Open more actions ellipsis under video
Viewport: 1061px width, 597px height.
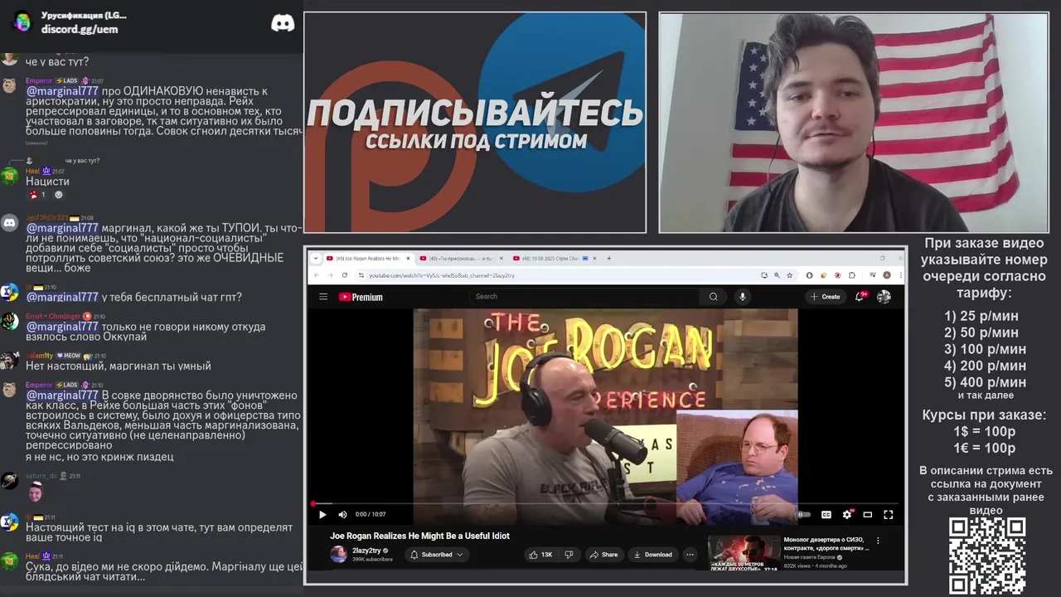[x=689, y=554]
